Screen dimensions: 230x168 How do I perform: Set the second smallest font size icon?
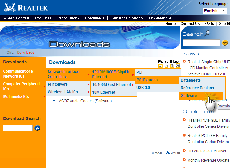166,66
